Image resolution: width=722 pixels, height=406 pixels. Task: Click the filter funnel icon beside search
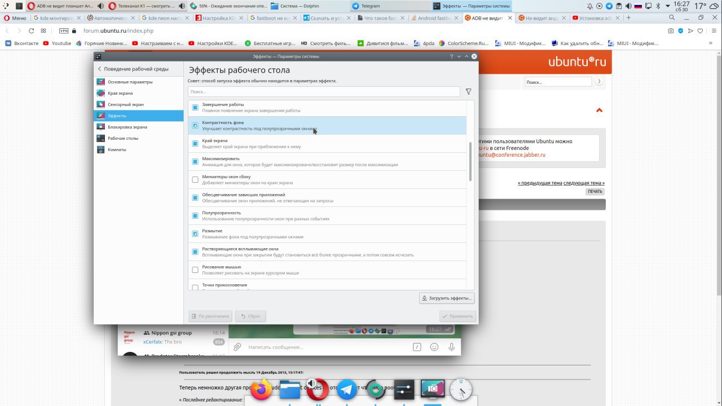pos(468,91)
